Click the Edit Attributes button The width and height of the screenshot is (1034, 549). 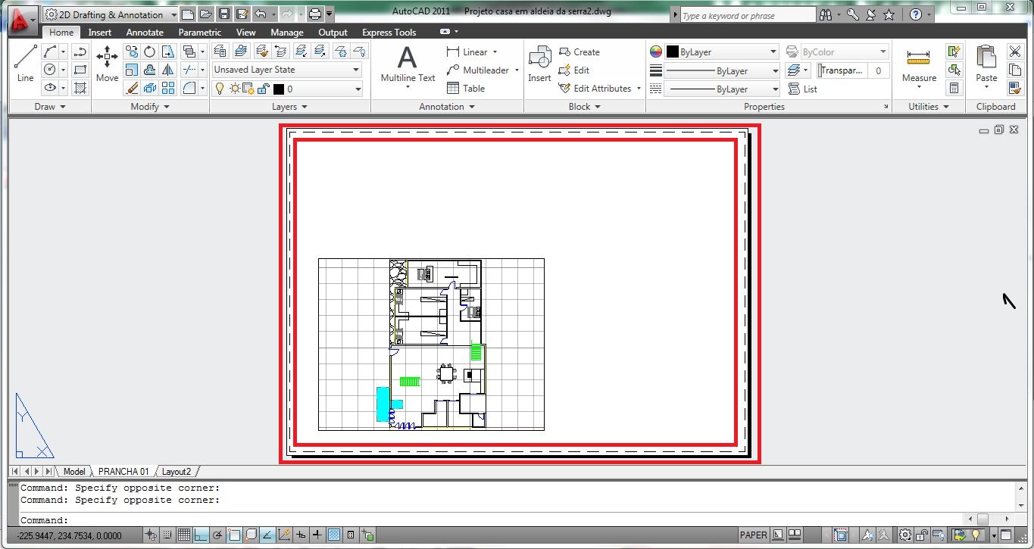pyautogui.click(x=598, y=89)
